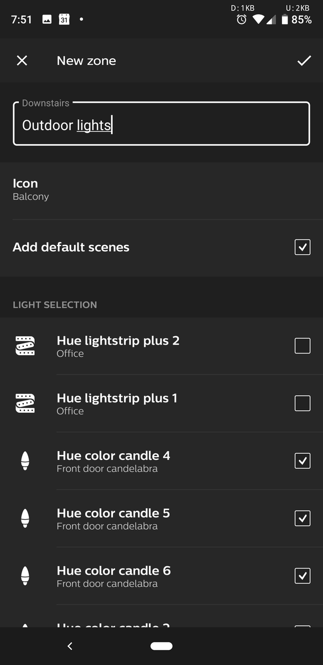Screen dimensions: 323x665
Task: Tap the photos notification icon in the status bar
Action: [47, 18]
